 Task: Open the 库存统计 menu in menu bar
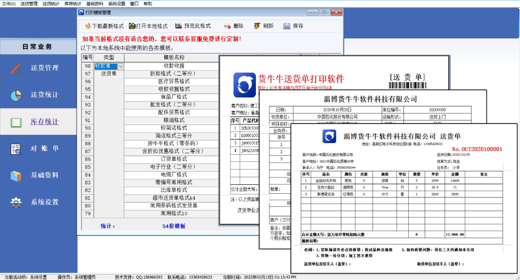[73, 4]
